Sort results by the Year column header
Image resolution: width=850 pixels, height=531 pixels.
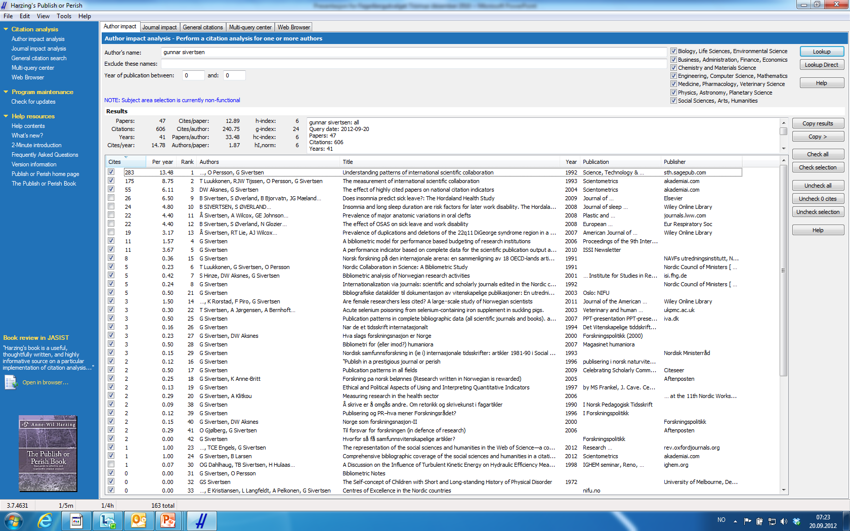[571, 162]
